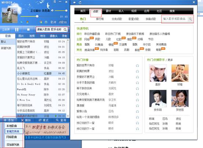Open the 模式 play mode menu
This screenshot has height=148, width=203.
(44, 120)
